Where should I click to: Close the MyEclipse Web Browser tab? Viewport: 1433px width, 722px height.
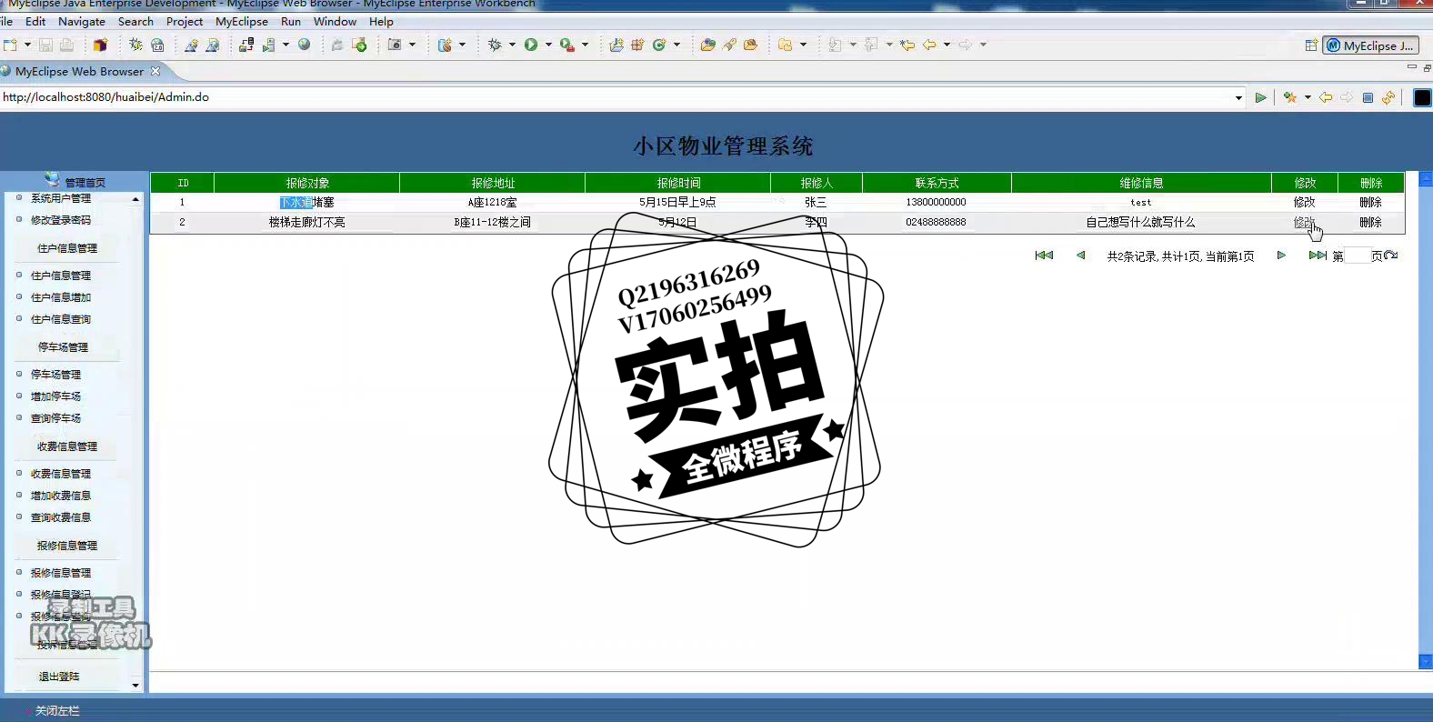click(x=155, y=71)
